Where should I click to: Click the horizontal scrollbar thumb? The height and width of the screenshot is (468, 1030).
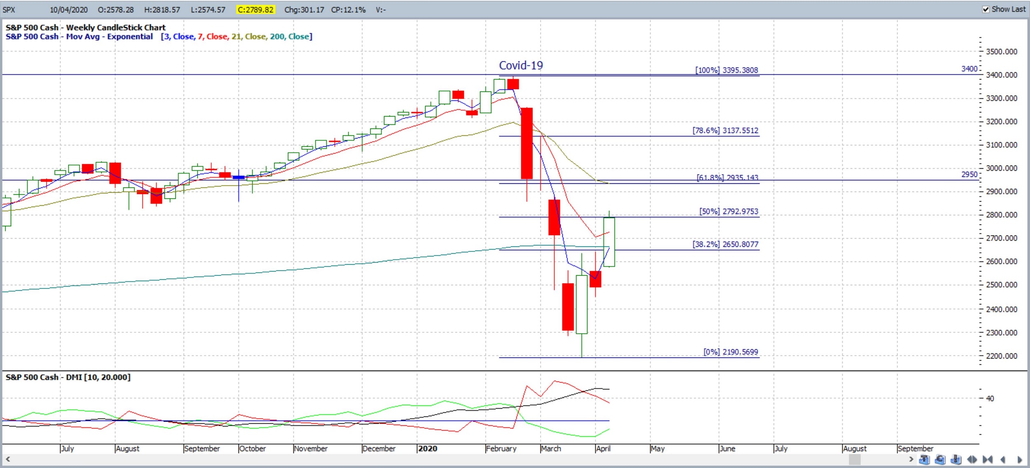pyautogui.click(x=855, y=459)
